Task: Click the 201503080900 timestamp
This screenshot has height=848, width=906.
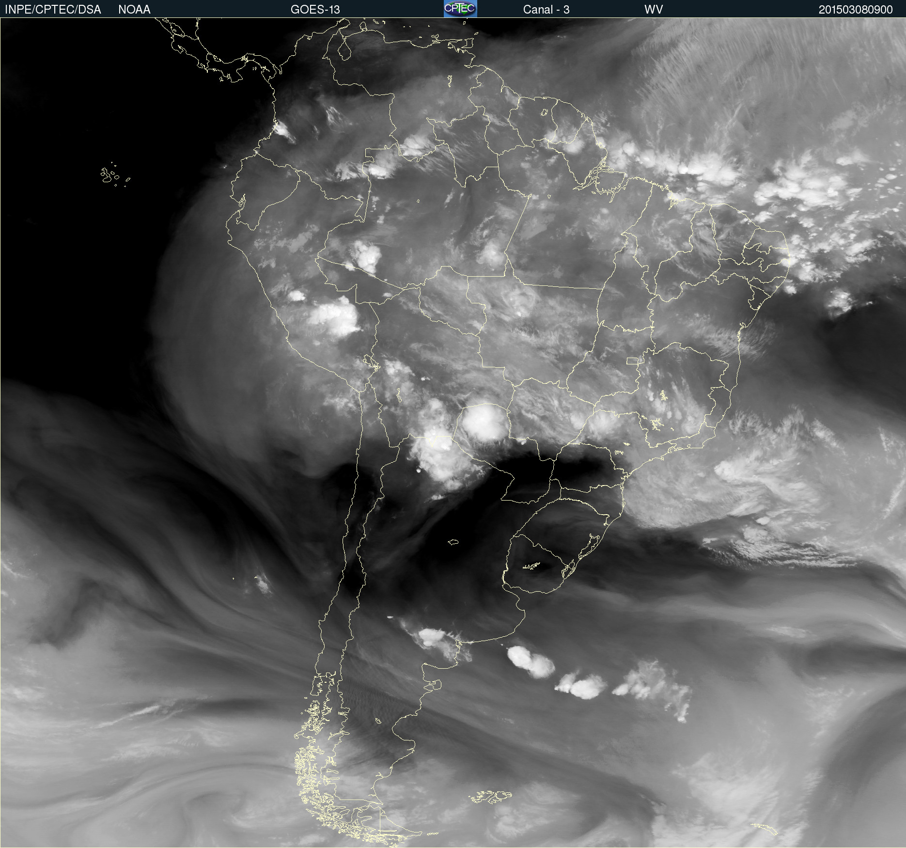Action: pos(856,10)
